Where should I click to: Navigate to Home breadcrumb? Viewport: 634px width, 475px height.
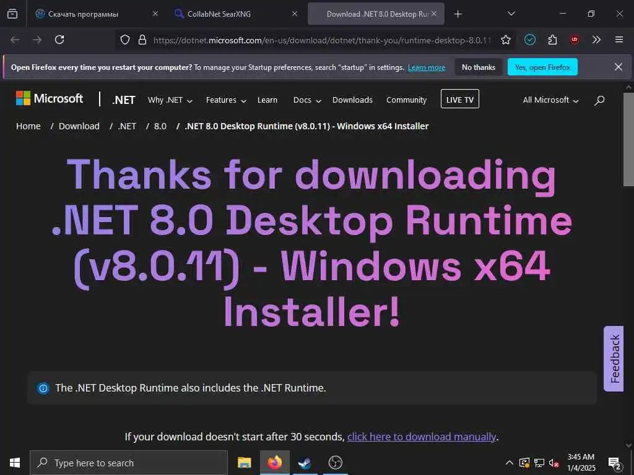(28, 126)
